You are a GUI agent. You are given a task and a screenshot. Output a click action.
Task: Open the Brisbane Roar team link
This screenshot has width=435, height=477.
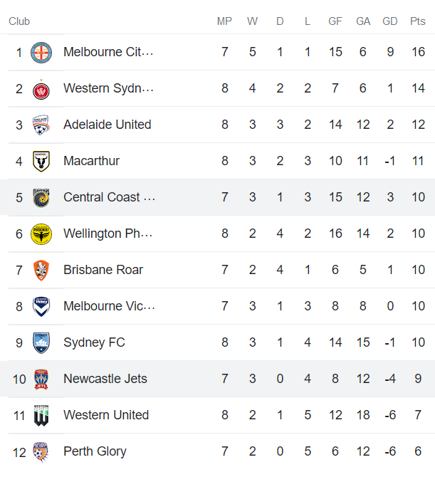103,270
